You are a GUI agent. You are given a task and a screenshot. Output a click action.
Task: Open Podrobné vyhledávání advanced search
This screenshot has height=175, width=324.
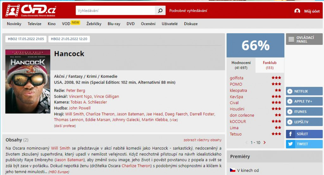click(x=188, y=11)
